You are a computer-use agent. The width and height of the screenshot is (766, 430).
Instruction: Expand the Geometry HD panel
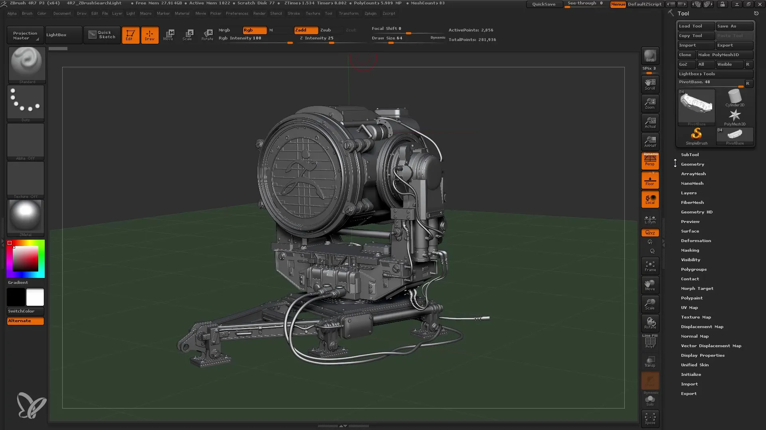697,211
